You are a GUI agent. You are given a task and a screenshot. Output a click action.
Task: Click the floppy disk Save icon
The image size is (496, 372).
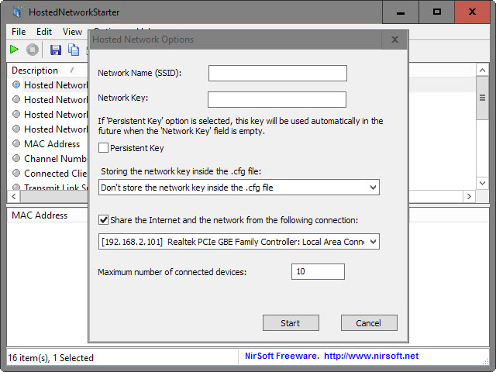pos(56,50)
